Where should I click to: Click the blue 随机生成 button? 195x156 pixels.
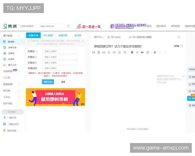click(x=48, y=82)
